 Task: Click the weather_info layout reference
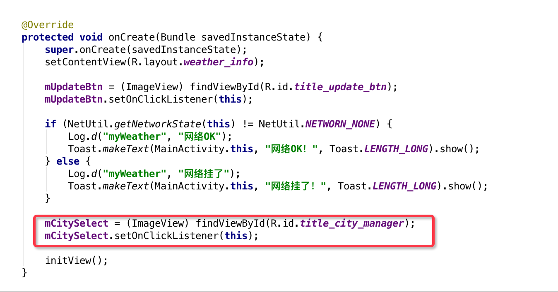tap(218, 62)
